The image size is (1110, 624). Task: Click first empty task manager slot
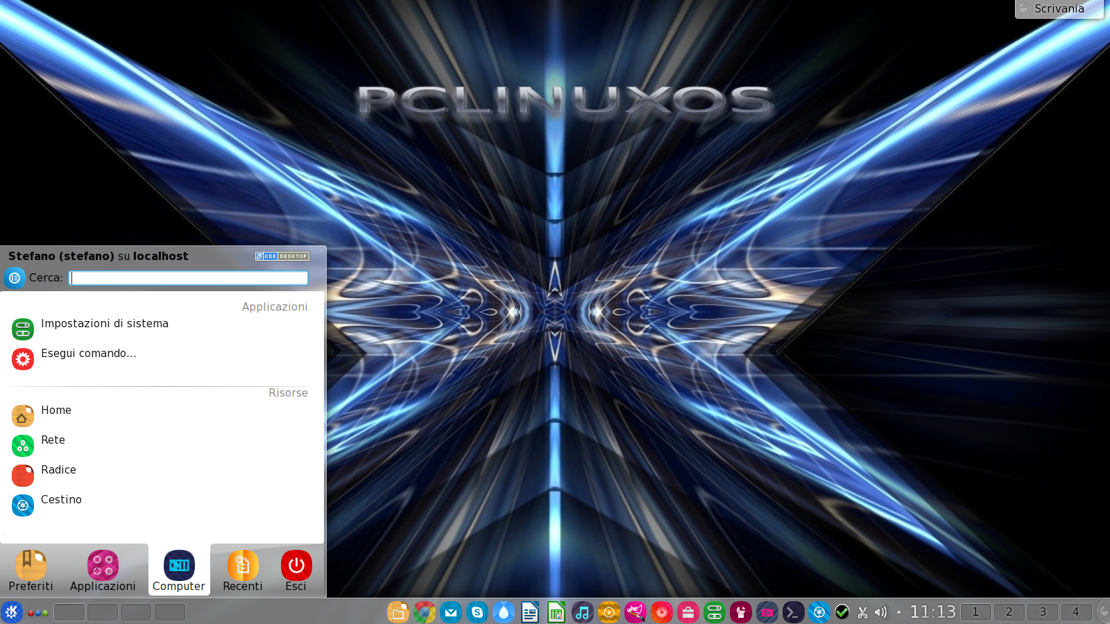click(x=69, y=612)
